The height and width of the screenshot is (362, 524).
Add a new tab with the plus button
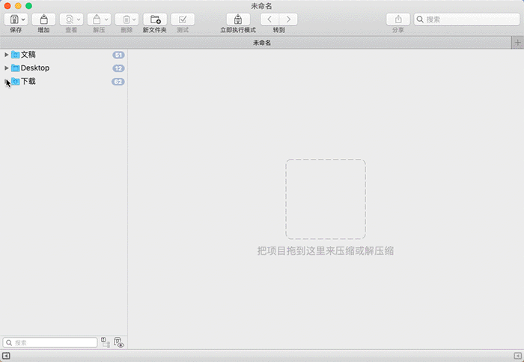[x=518, y=43]
